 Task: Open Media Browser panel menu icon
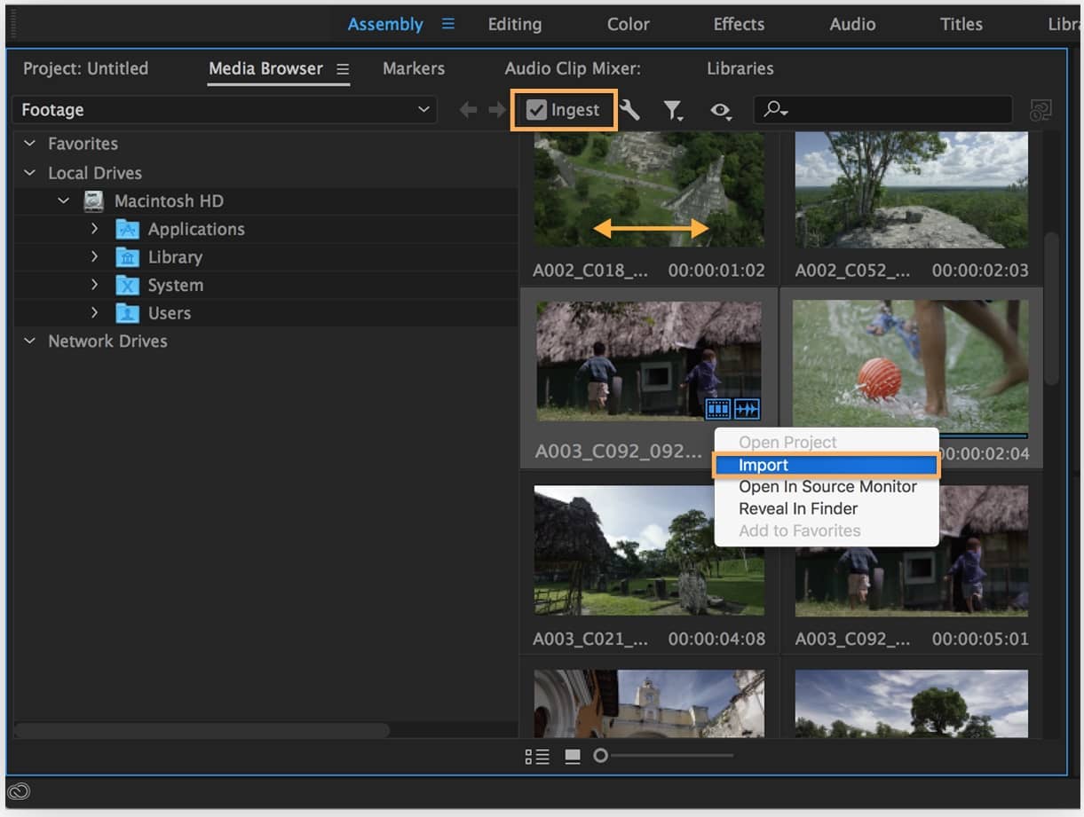[343, 69]
